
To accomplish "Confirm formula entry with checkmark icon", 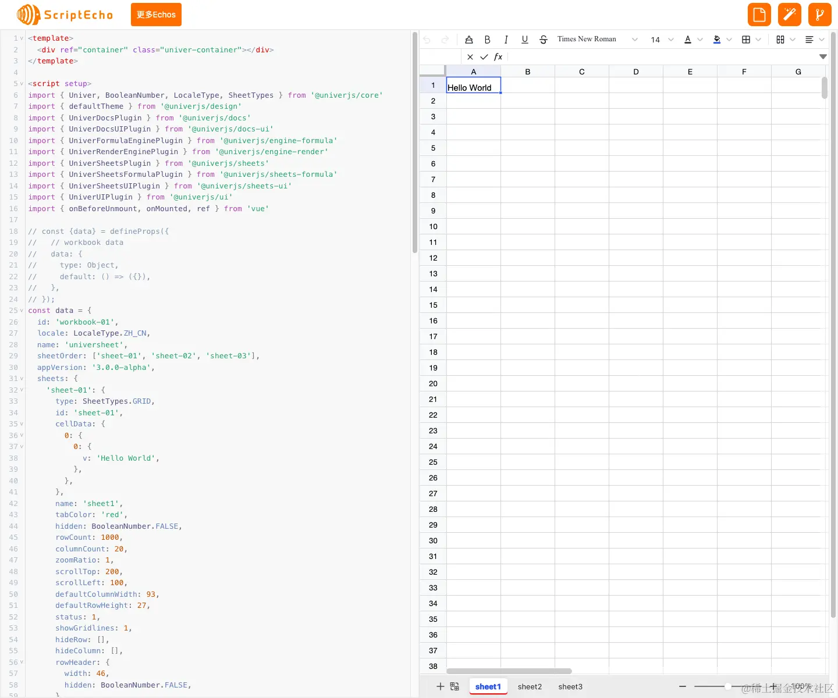I will pyautogui.click(x=484, y=57).
